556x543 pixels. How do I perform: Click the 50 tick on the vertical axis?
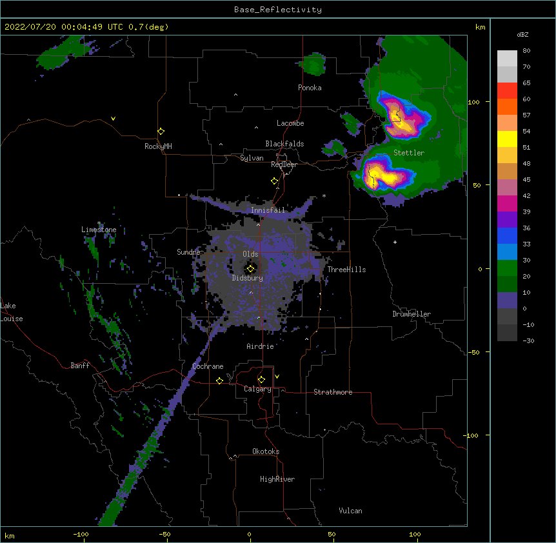click(x=477, y=185)
